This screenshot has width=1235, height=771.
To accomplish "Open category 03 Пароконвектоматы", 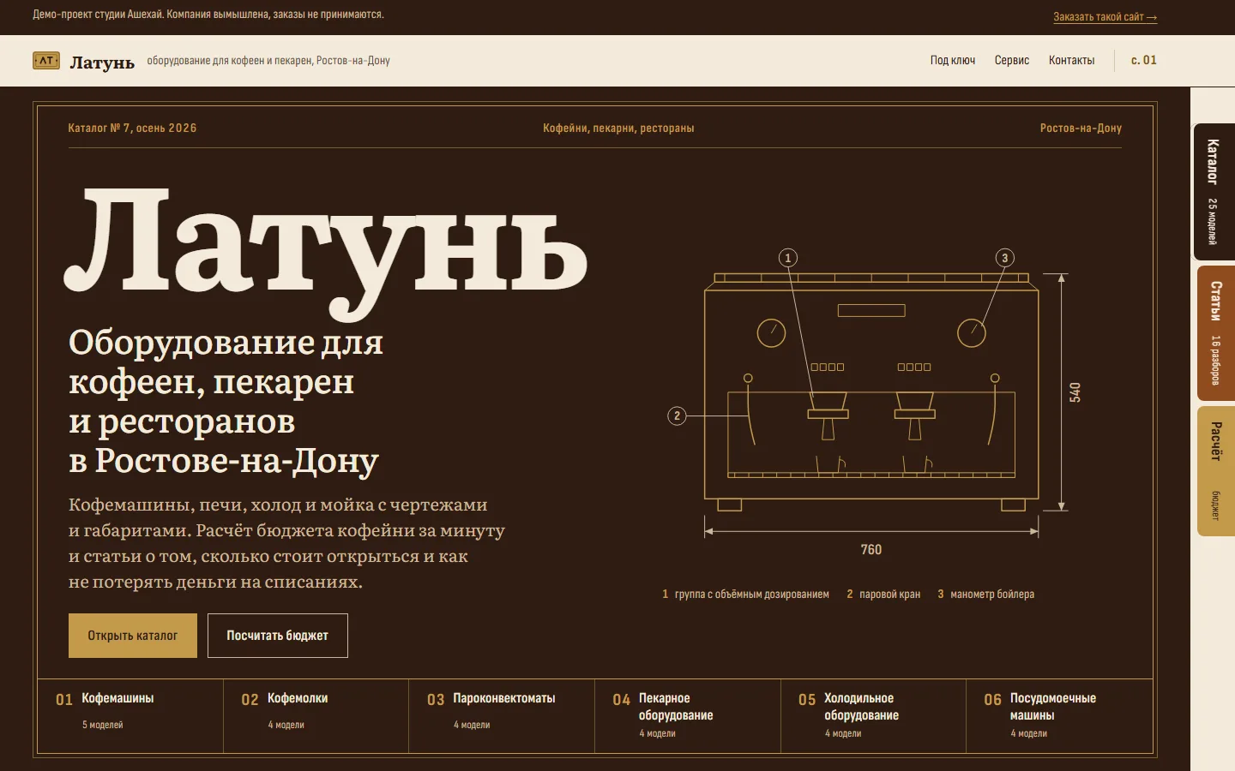I will (x=502, y=716).
